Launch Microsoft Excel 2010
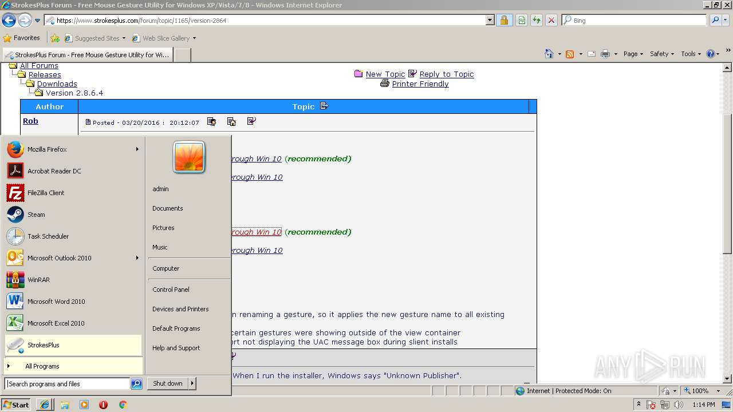Image resolution: width=733 pixels, height=412 pixels. click(x=73, y=323)
